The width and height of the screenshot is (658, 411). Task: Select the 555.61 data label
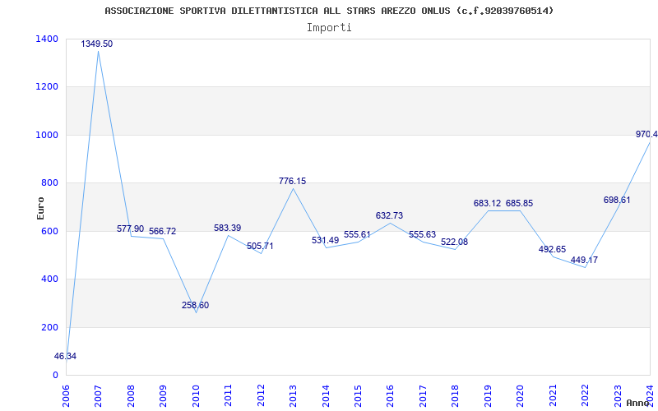pos(357,235)
